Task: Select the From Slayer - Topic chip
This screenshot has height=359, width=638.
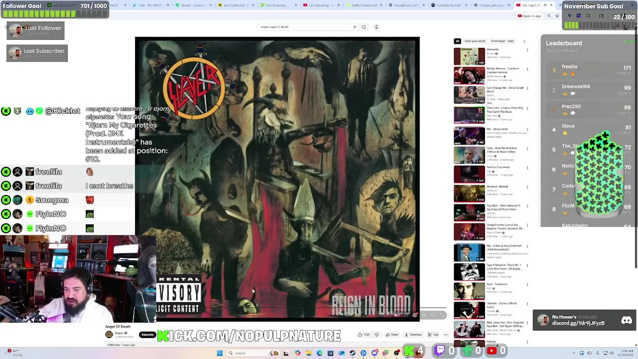Action: pyautogui.click(x=502, y=41)
